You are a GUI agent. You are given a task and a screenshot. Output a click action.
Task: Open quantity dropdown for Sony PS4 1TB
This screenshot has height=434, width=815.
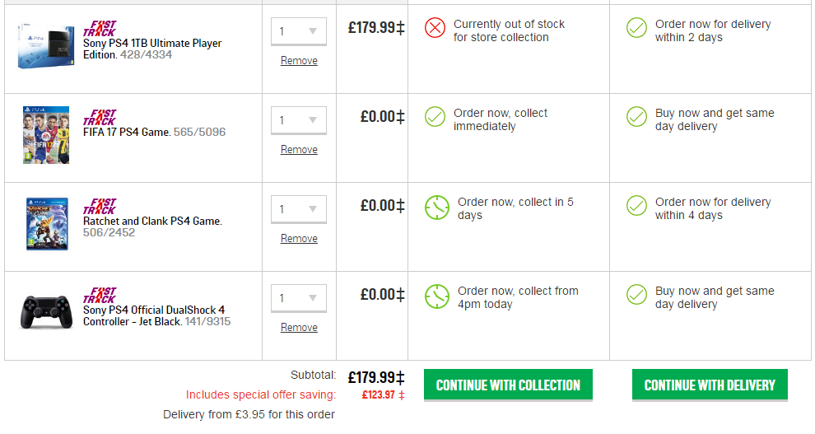(x=298, y=31)
